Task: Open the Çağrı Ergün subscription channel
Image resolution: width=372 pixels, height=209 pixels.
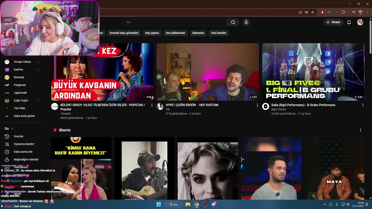Action: [x=22, y=100]
